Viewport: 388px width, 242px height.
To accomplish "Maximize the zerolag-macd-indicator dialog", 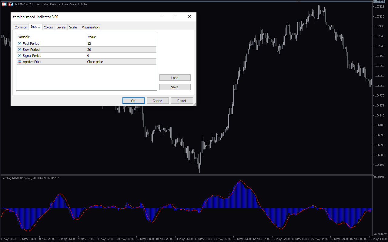I will [175, 17].
